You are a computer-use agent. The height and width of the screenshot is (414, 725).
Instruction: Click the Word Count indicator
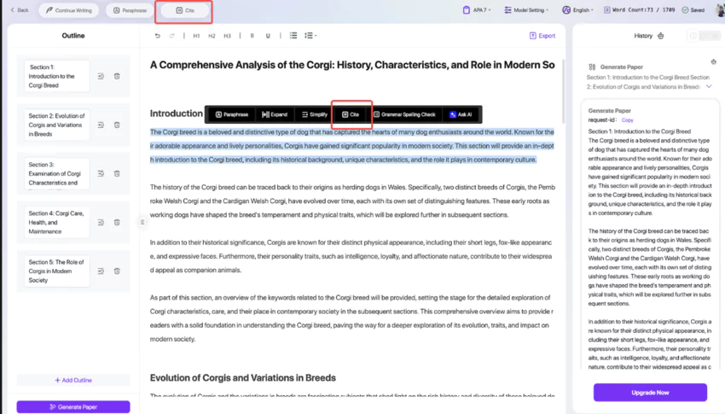click(639, 10)
